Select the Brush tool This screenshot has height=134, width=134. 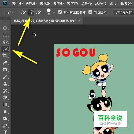tap(5, 77)
